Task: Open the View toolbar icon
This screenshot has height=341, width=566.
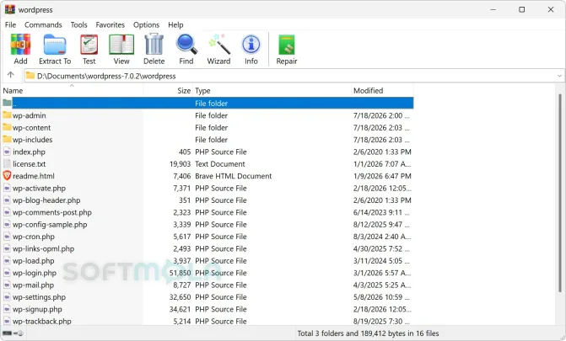Action: click(x=121, y=45)
